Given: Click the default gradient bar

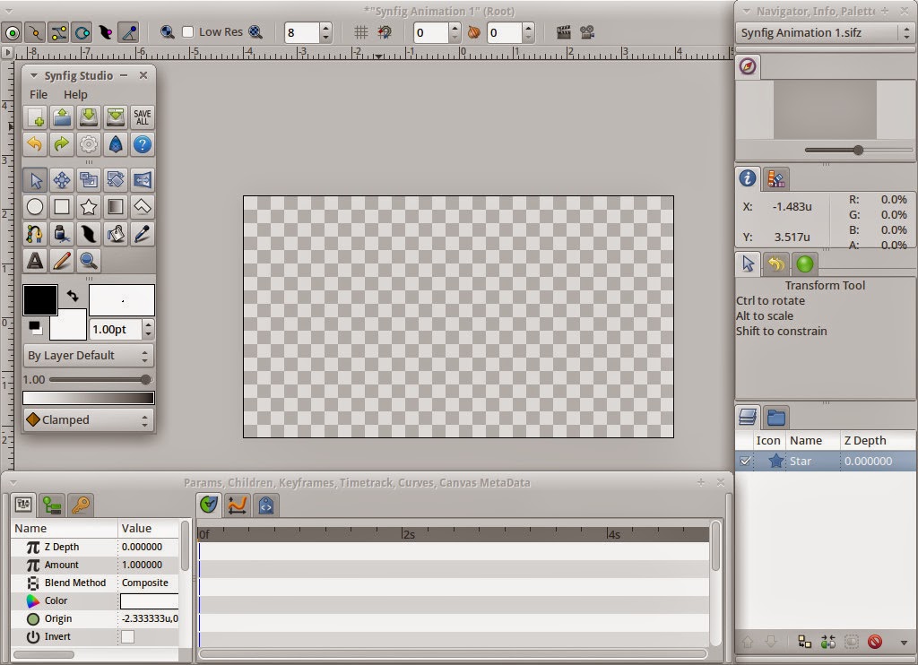Looking at the screenshot, I should point(89,398).
